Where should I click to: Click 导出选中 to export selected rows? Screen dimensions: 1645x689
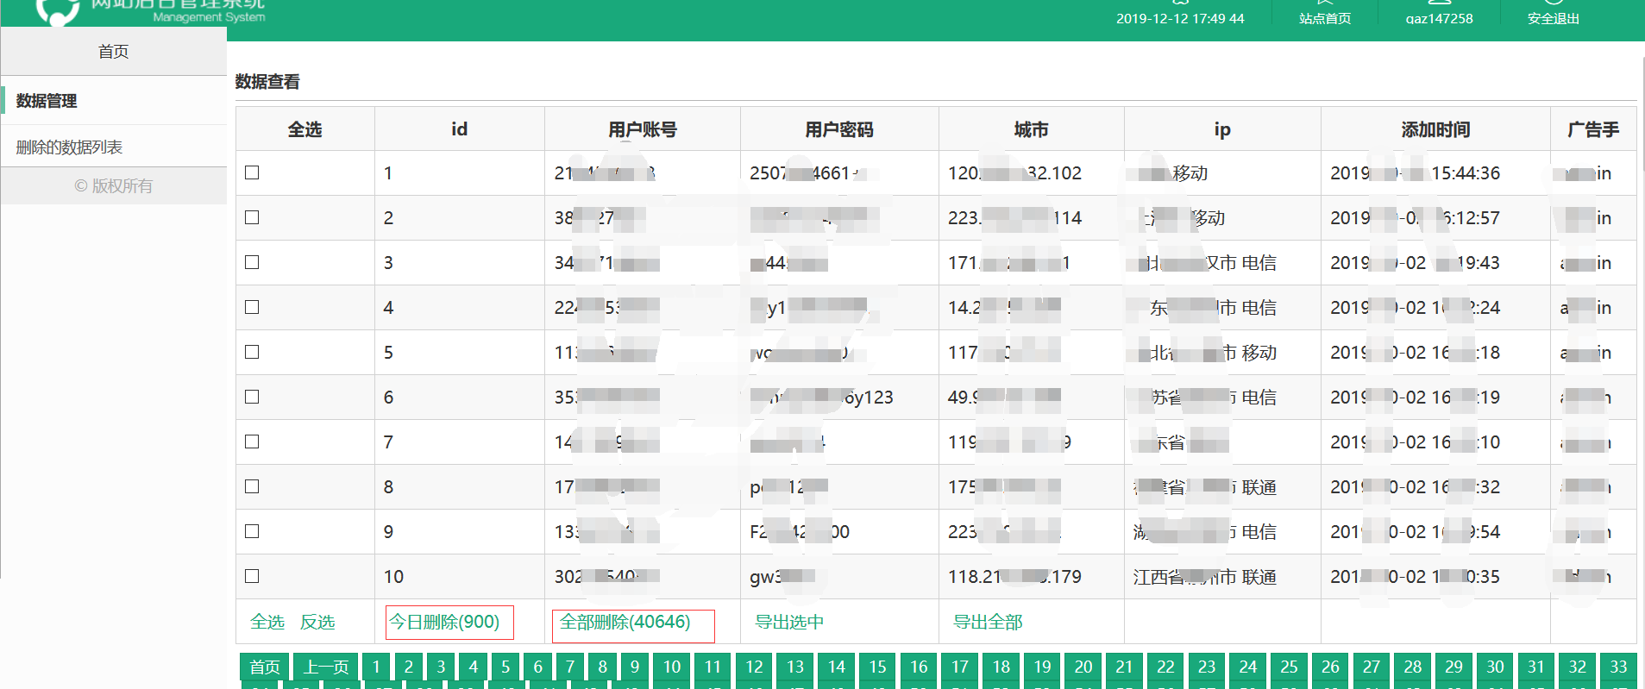pos(789,622)
